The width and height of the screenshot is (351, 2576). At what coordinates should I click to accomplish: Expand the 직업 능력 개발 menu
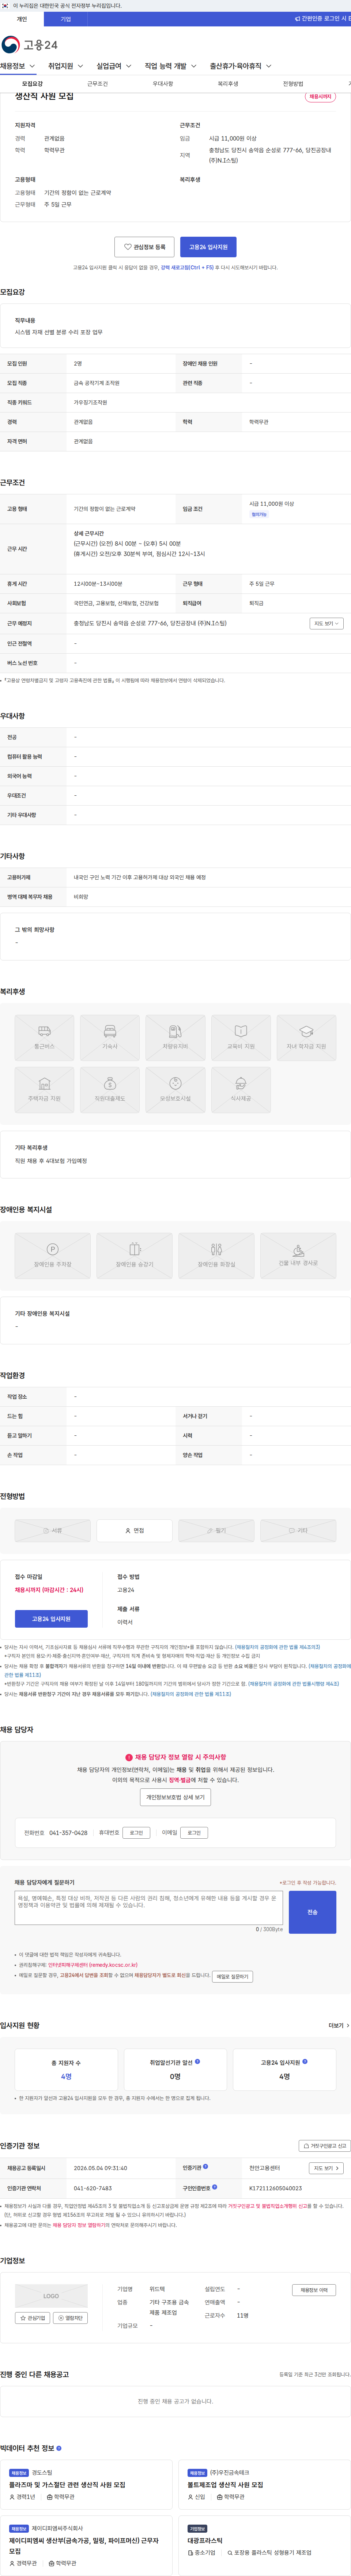170,66
